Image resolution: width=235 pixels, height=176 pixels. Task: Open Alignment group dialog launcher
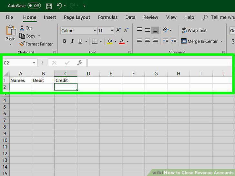click(x=223, y=52)
